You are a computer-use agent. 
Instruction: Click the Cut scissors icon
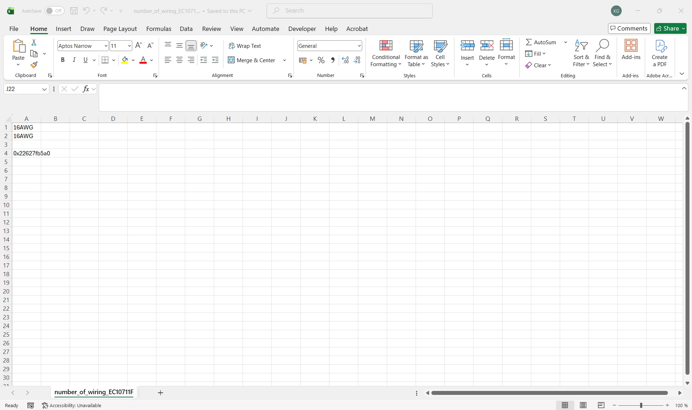pyautogui.click(x=34, y=42)
